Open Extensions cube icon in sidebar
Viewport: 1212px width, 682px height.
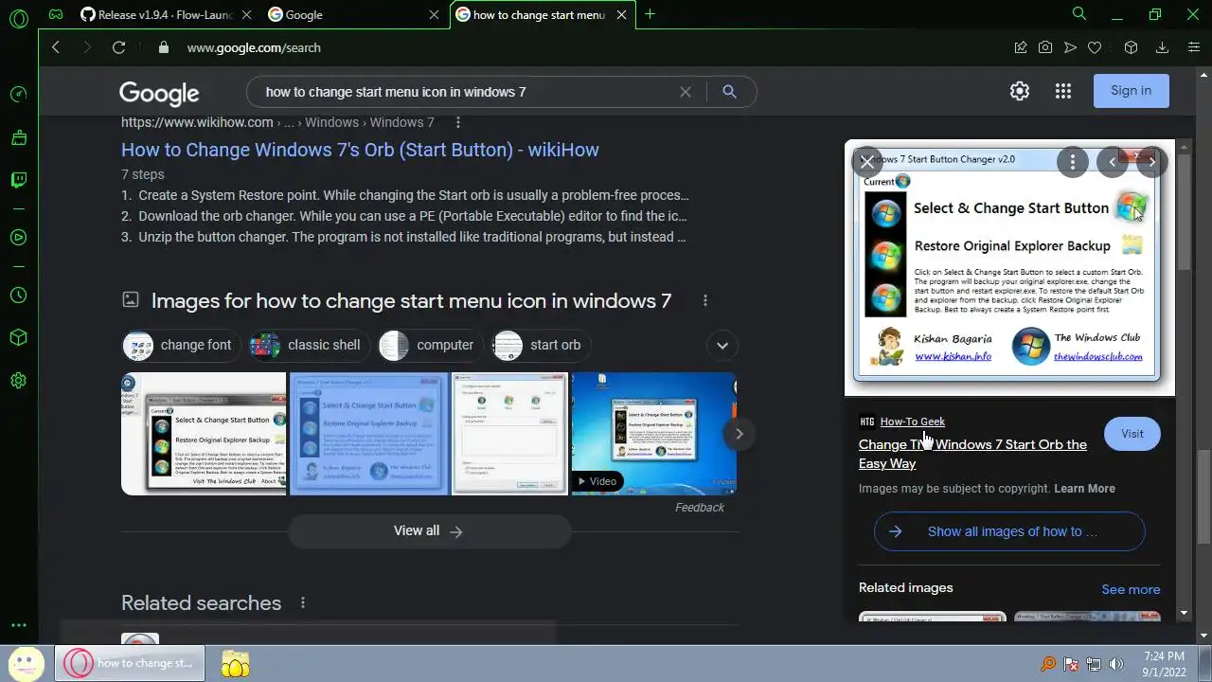pos(19,338)
